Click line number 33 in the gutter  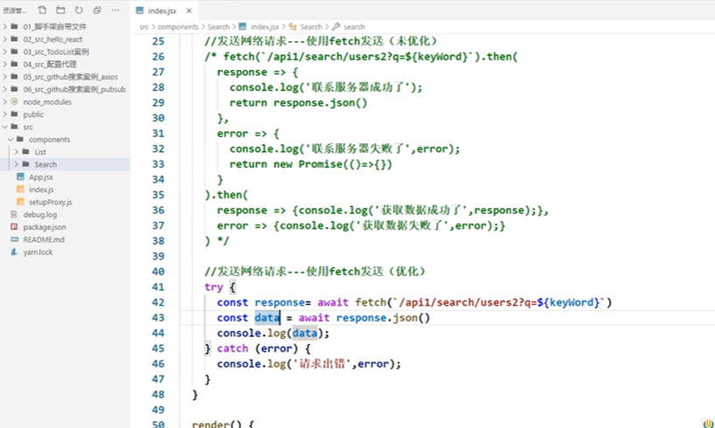click(x=158, y=164)
